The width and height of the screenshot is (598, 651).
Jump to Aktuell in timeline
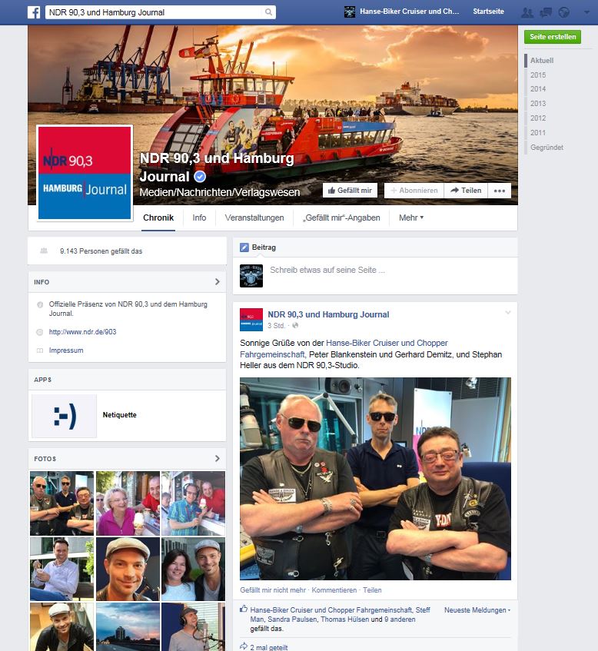pos(542,60)
